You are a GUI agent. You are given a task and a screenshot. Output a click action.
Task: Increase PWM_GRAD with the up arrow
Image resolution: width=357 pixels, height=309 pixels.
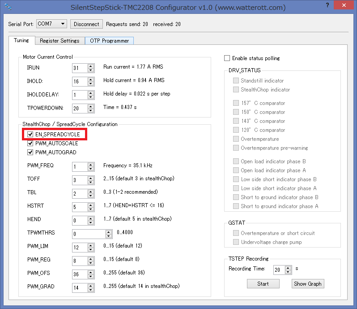pos(91,286)
